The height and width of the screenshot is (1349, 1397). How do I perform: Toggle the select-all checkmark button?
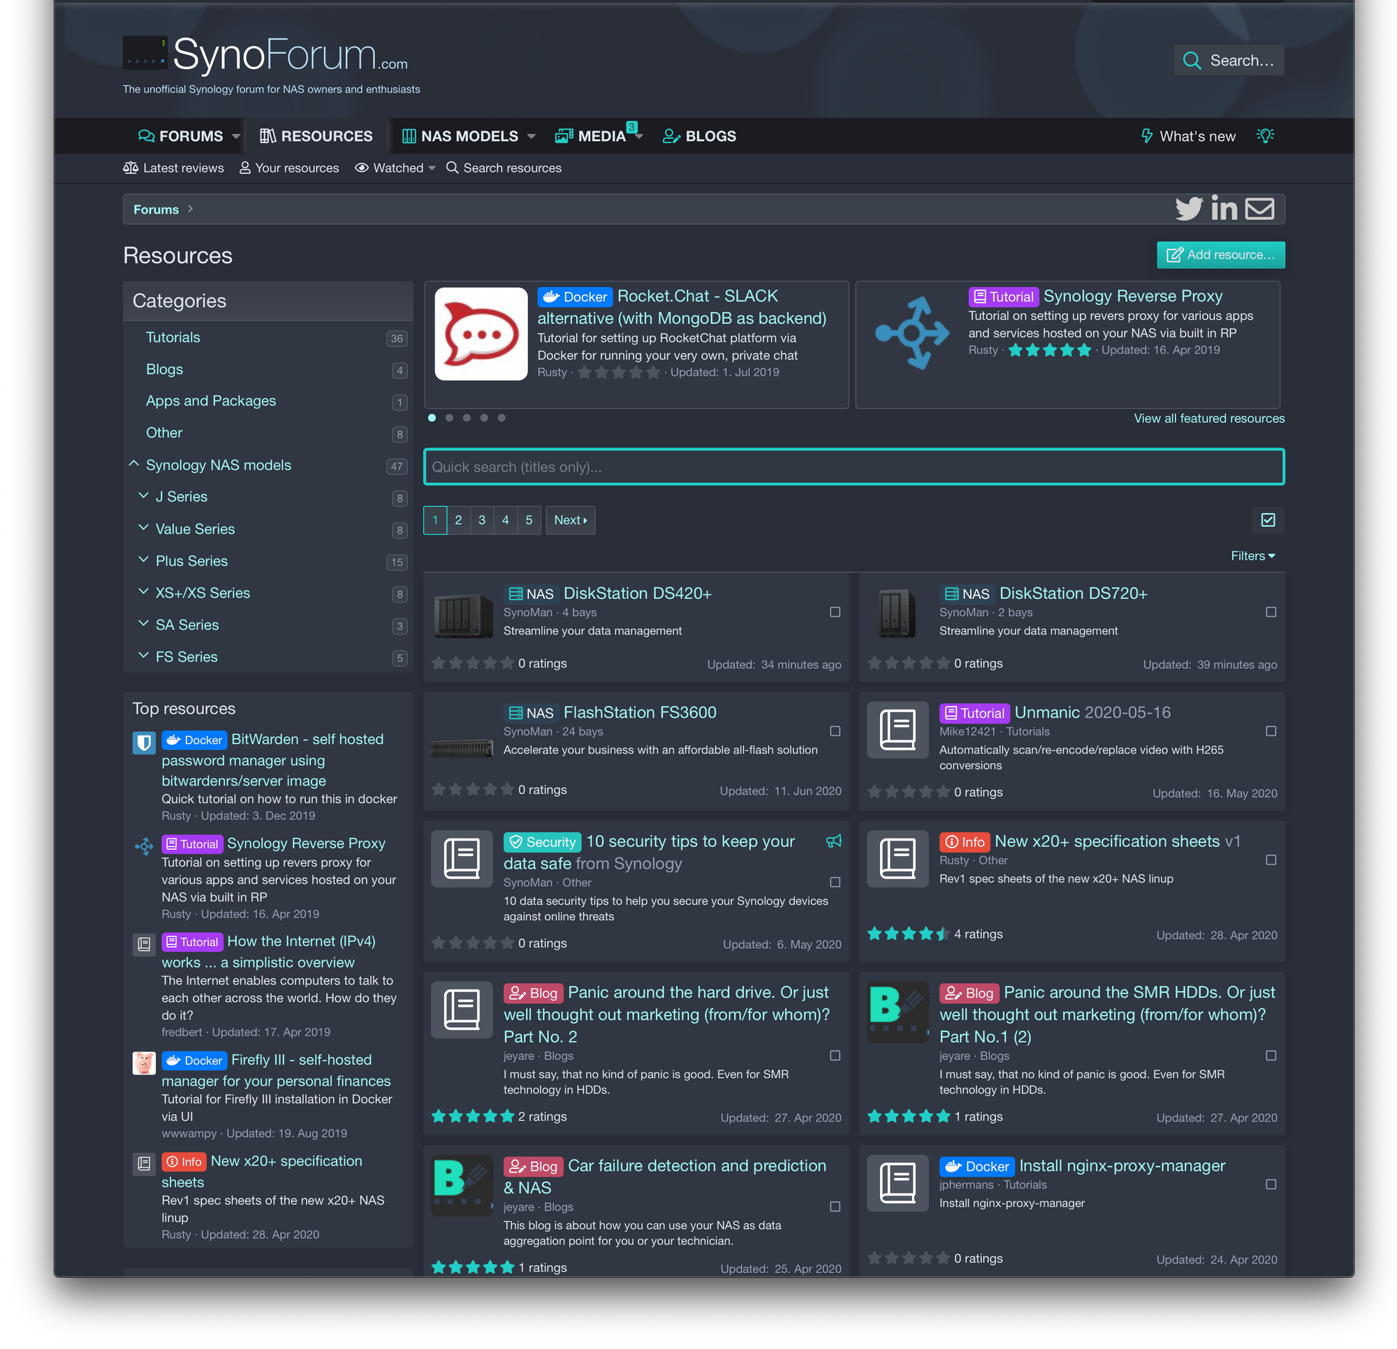[x=1268, y=520]
